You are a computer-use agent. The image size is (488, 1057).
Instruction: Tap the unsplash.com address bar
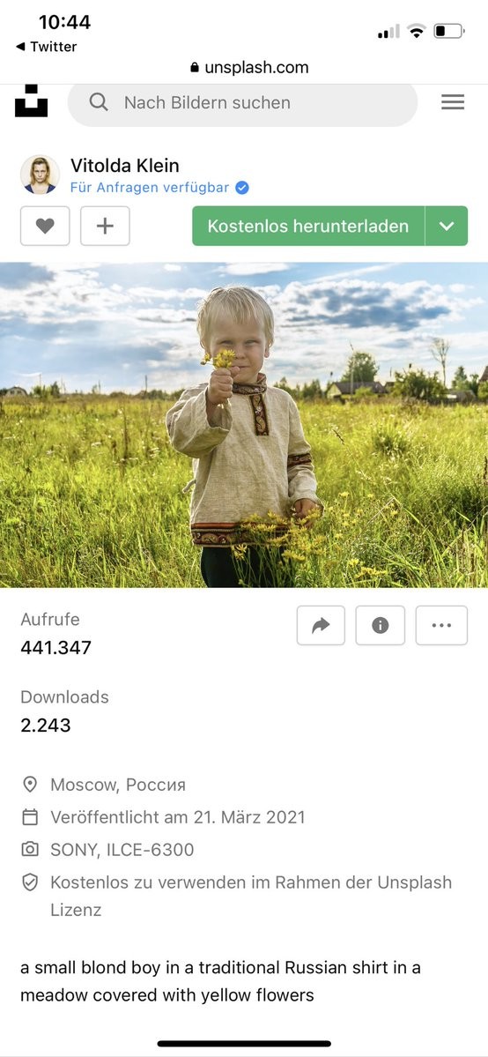pyautogui.click(x=249, y=67)
